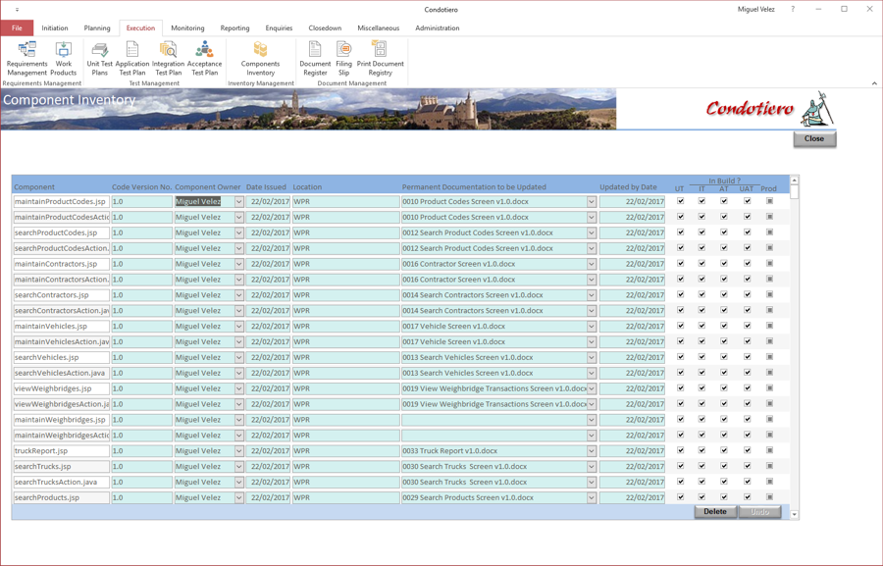
Task: Click Location field for searchVehicles.jsp
Action: [345, 357]
